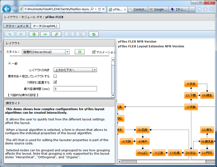Image resolution: width=217 pixels, height=167 pixels.
Task: Click graph horizontal scrollbar left arrow
Action: tap(120, 161)
